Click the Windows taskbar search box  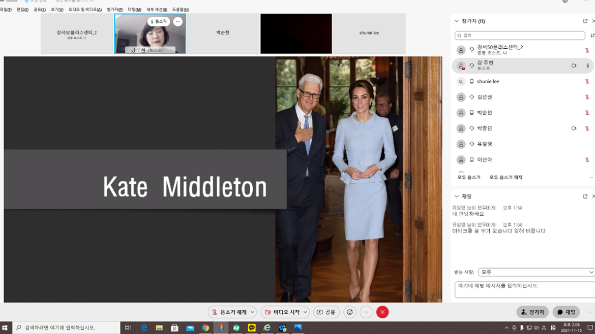tap(67, 327)
